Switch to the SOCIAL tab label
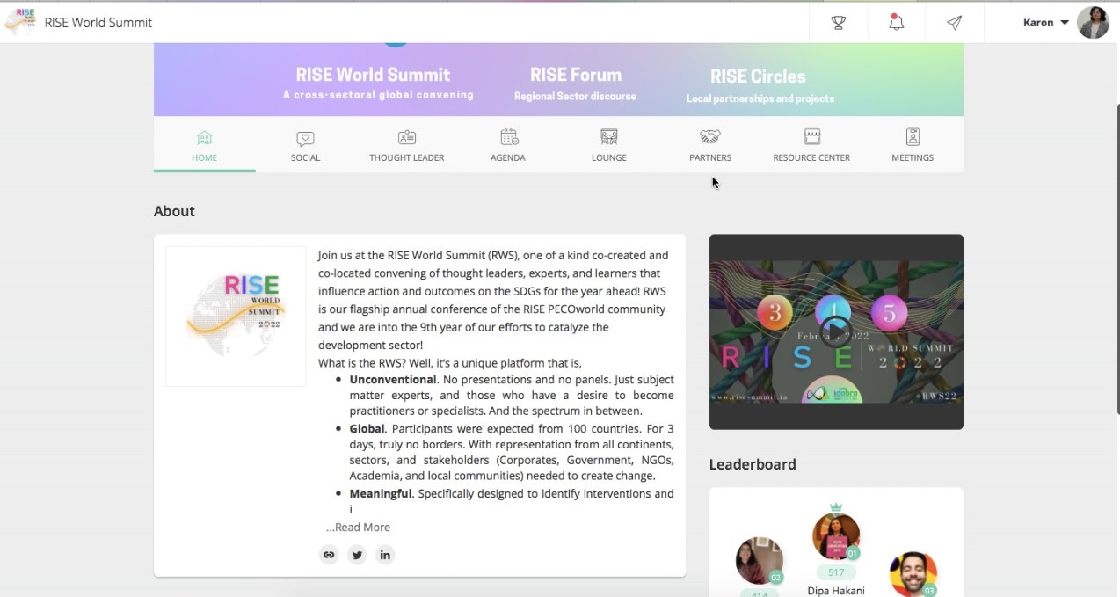The width and height of the screenshot is (1120, 597). (305, 157)
